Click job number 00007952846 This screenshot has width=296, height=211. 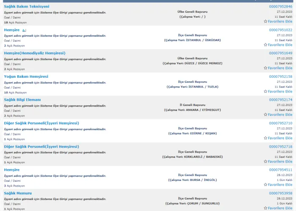pyautogui.click(x=280, y=7)
